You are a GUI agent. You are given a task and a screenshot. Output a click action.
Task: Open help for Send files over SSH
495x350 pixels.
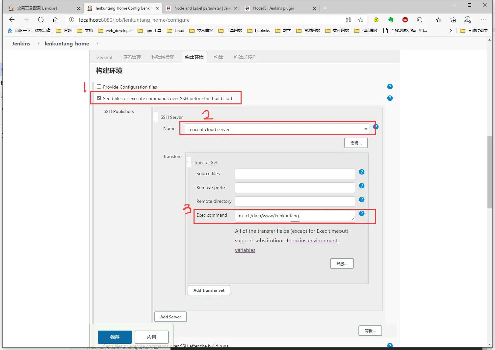click(x=390, y=98)
